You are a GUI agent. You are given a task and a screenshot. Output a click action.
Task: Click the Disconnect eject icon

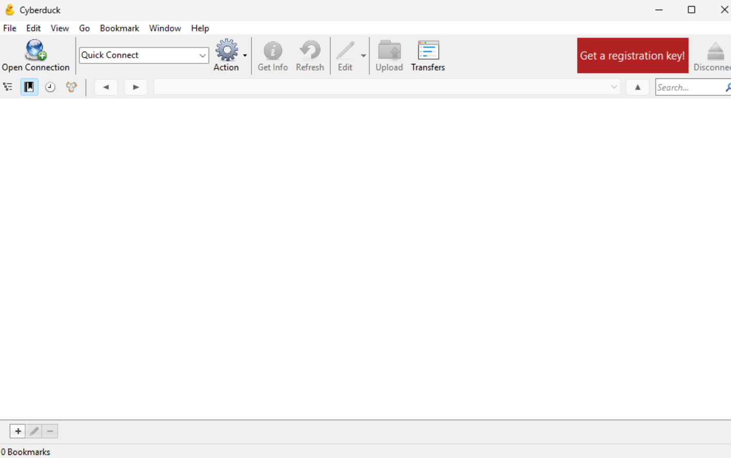pos(715,50)
